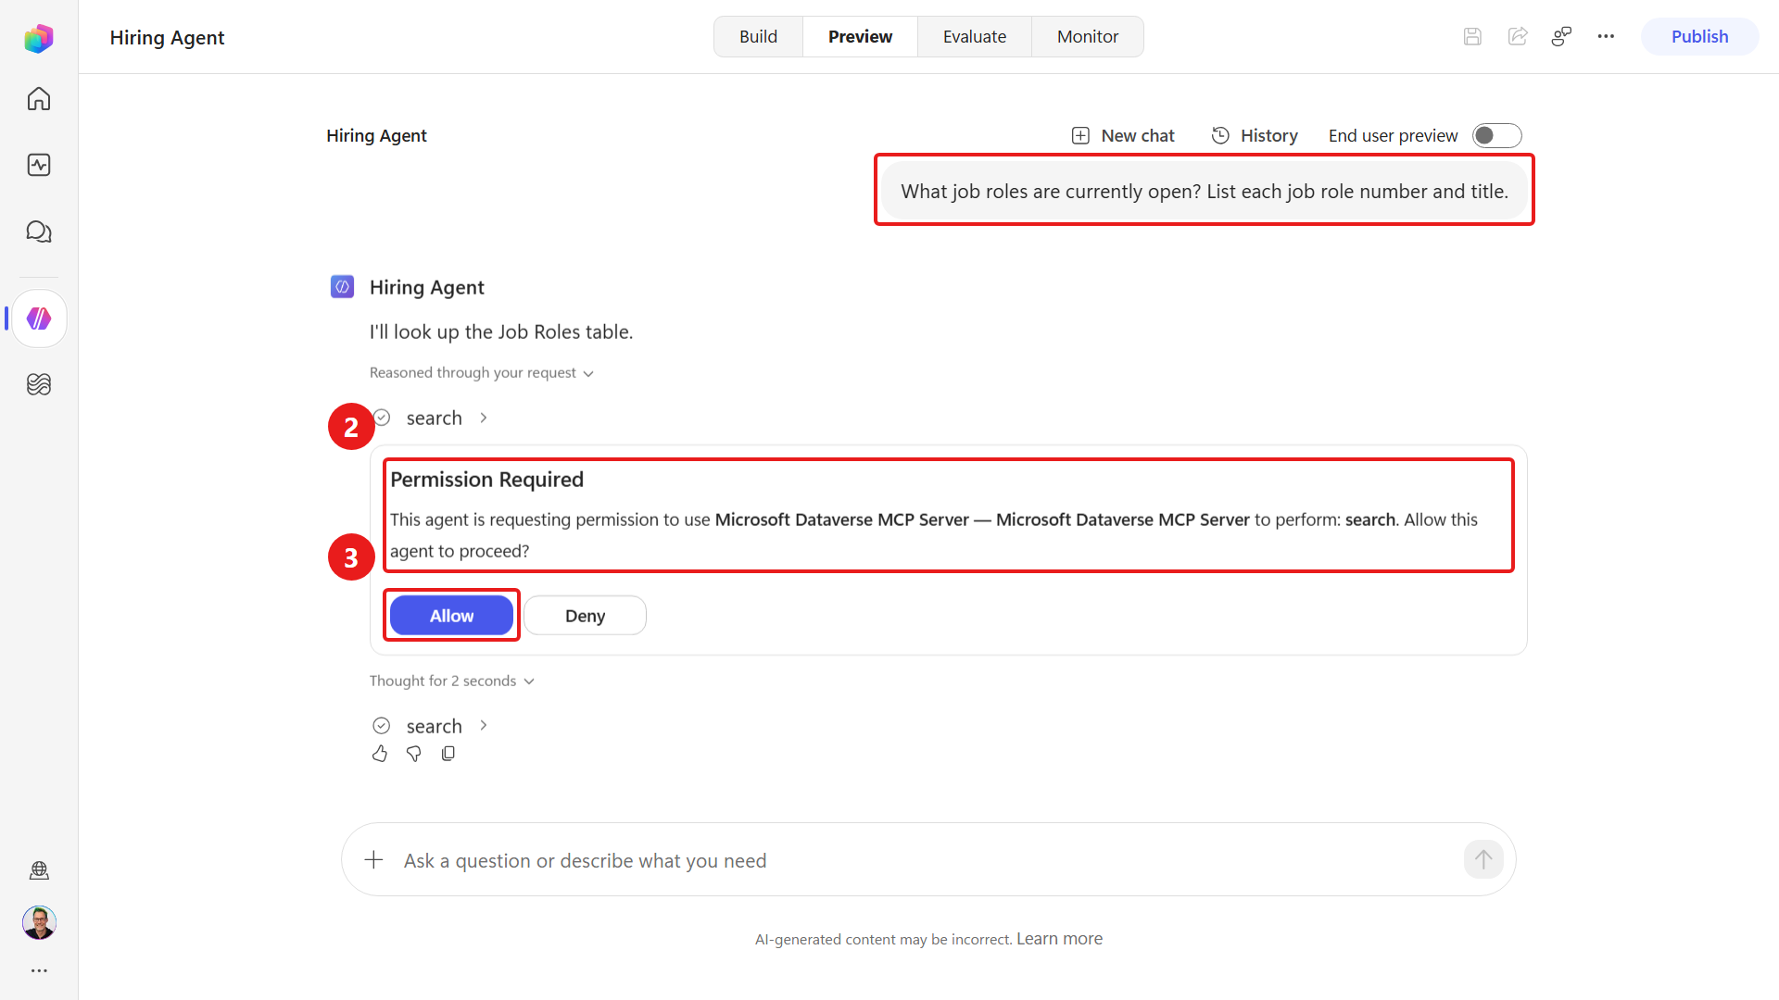
Task: Click the Permission Required heading
Action: (x=486, y=480)
